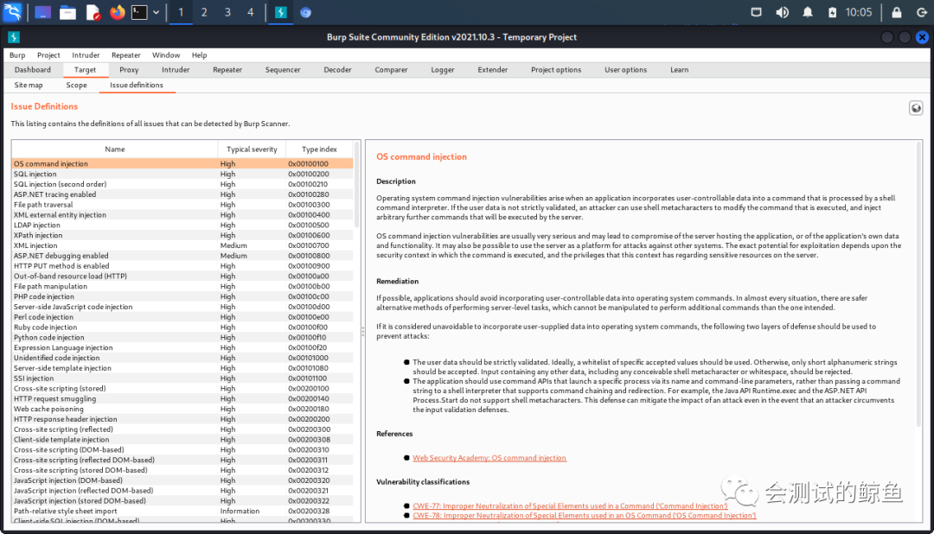Viewport: 934px width, 534px height.
Task: Open the screen display tray icon
Action: click(x=756, y=12)
